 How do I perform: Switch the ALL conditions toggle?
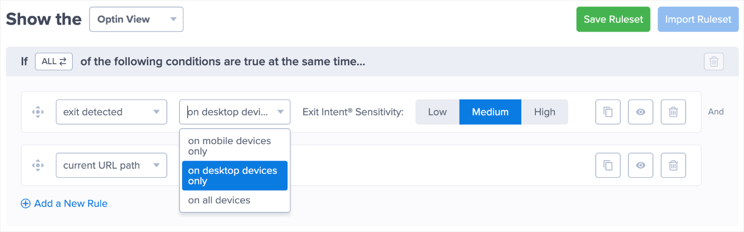[x=54, y=62]
